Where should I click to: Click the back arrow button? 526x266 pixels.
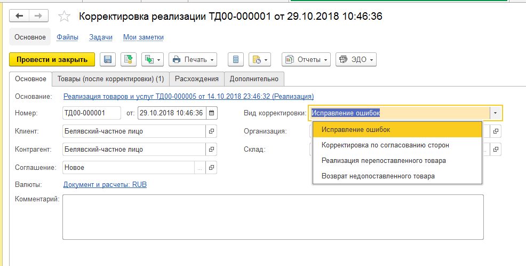click(x=19, y=16)
